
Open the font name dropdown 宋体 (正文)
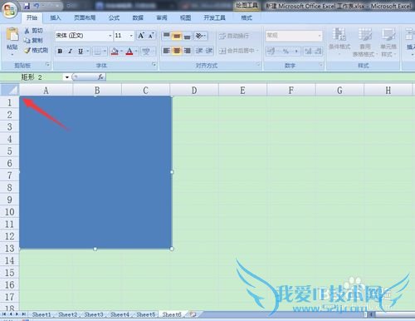click(x=110, y=36)
